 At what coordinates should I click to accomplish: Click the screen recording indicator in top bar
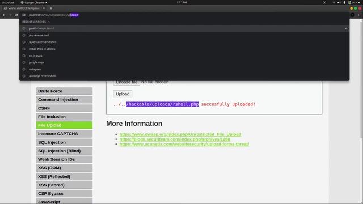(x=324, y=2)
